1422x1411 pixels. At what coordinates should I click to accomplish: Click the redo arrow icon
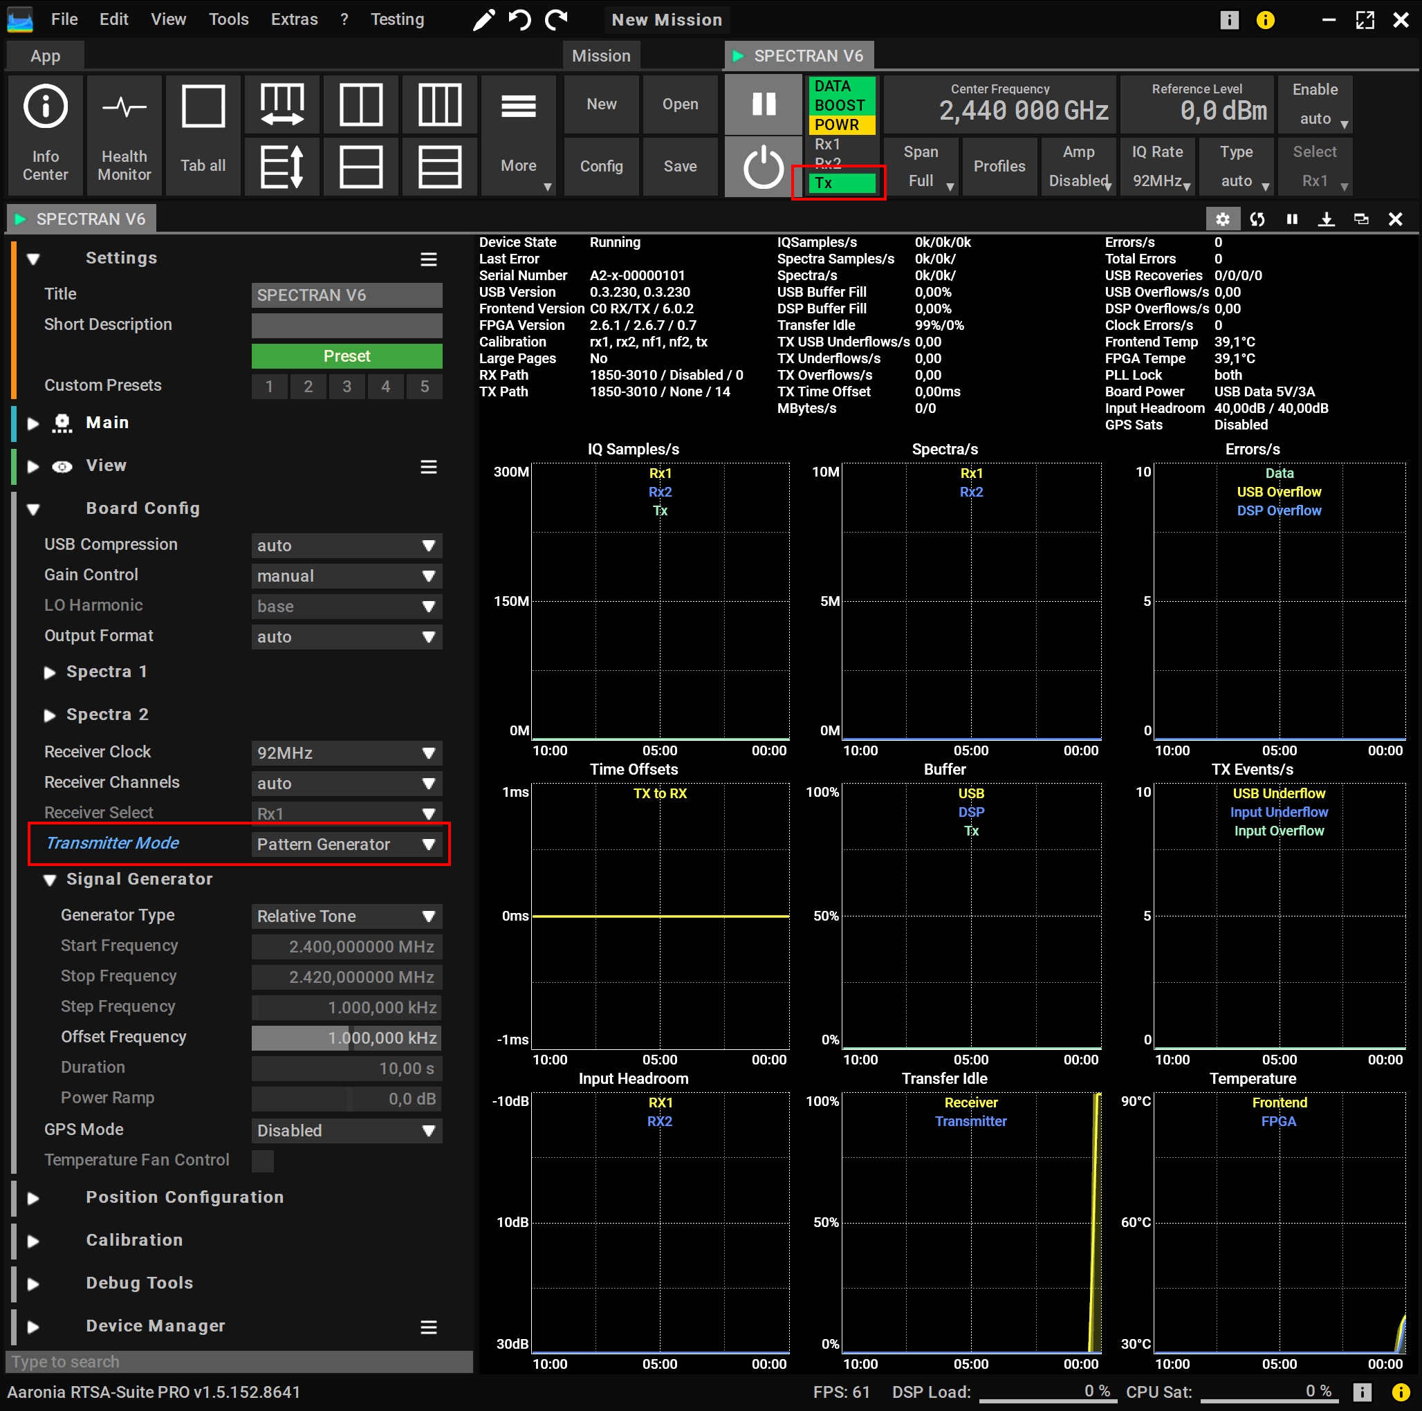[557, 20]
